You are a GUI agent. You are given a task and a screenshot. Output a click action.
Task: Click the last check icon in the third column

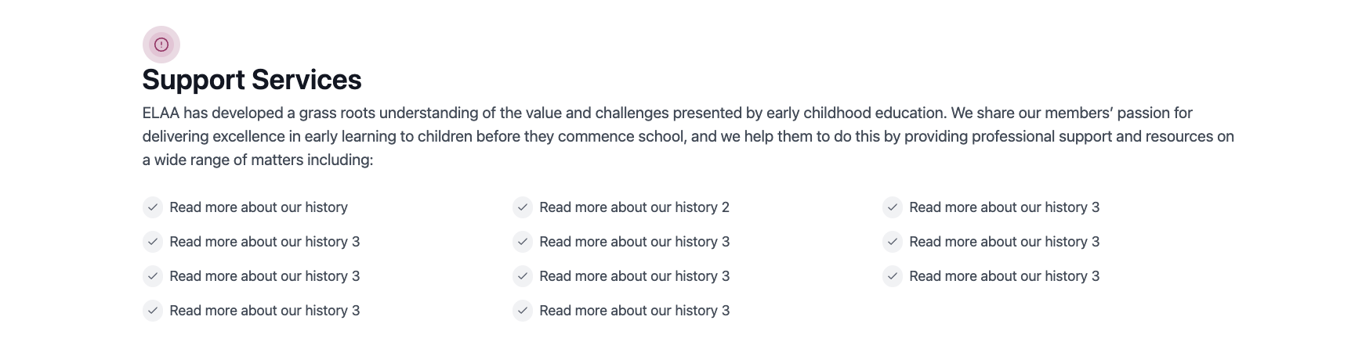[893, 276]
